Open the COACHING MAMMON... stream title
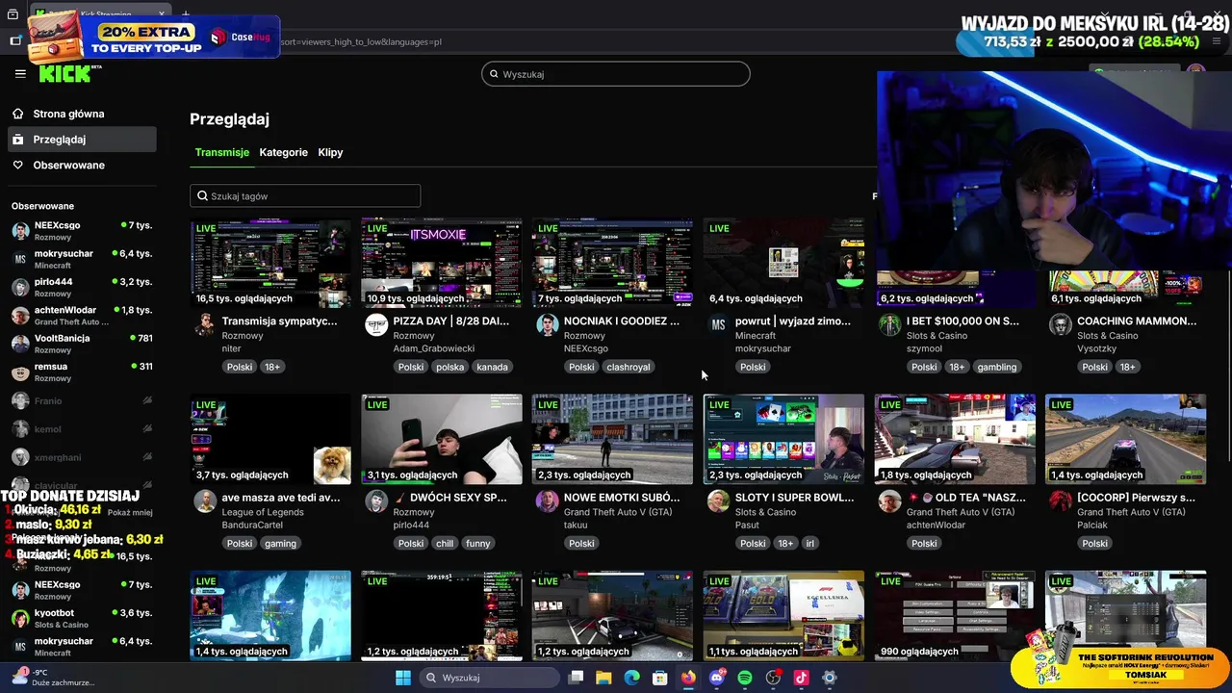 pyautogui.click(x=1137, y=321)
